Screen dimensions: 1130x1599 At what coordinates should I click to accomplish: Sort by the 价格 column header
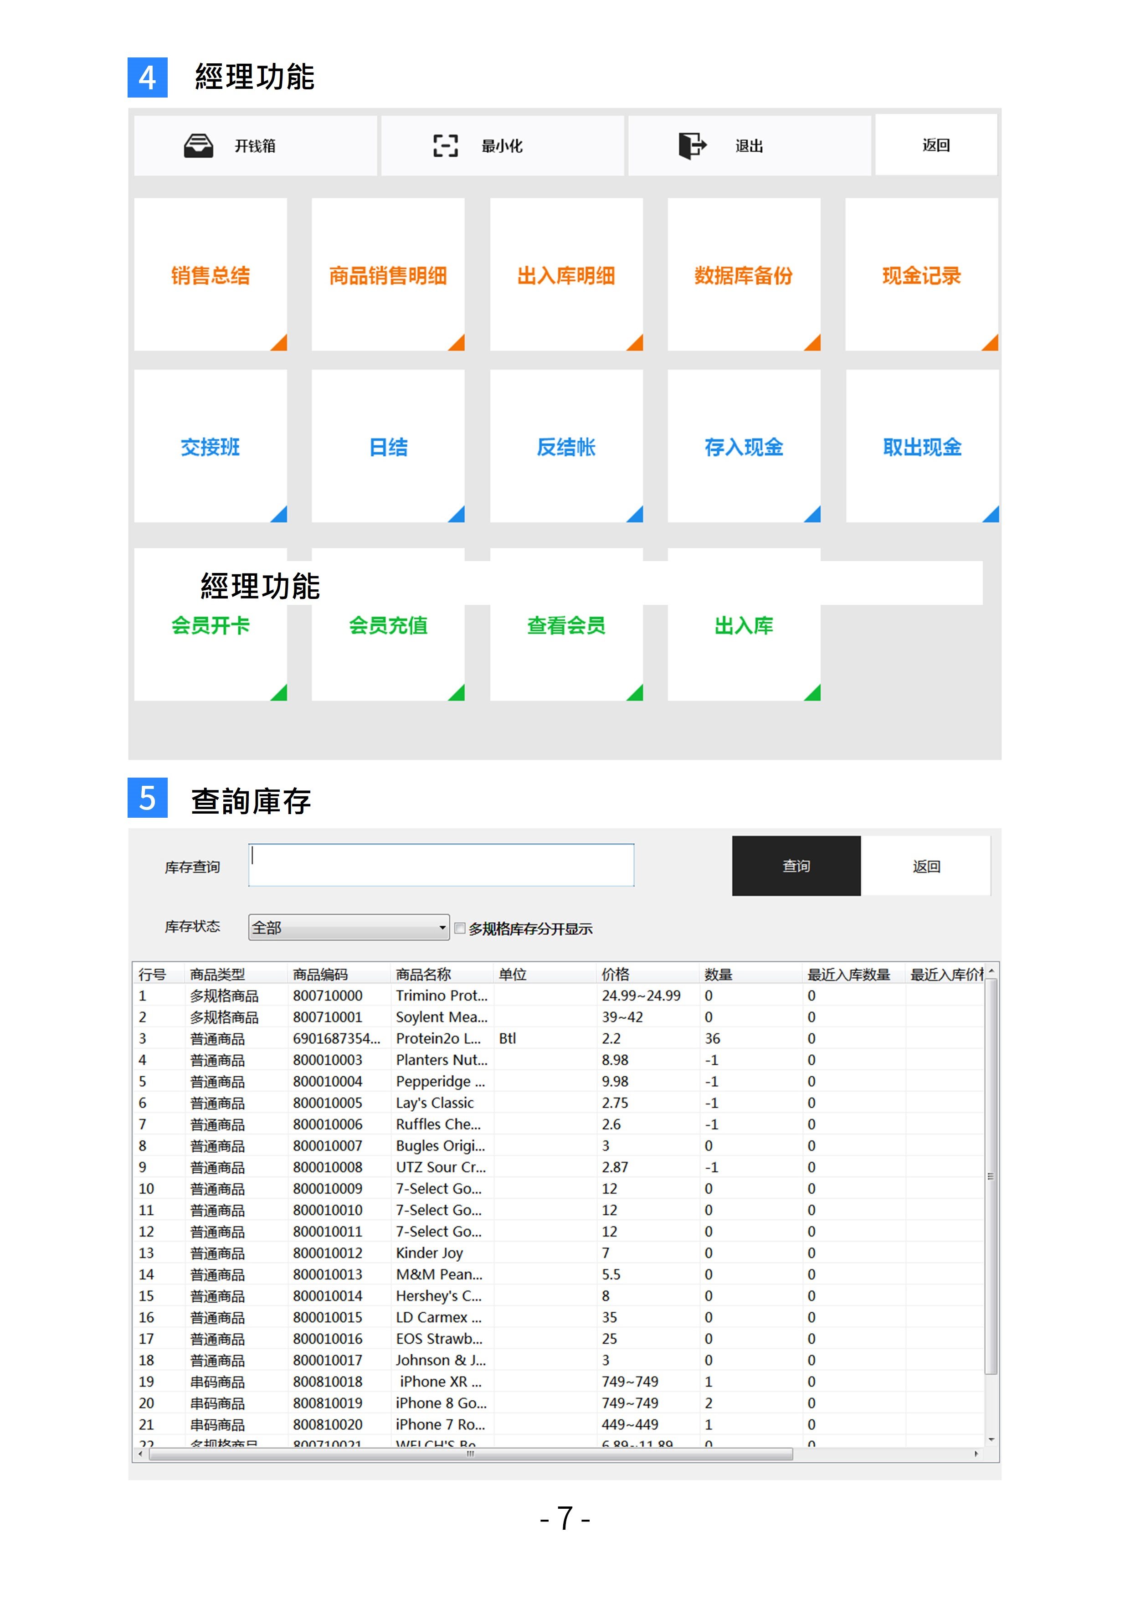[616, 974]
